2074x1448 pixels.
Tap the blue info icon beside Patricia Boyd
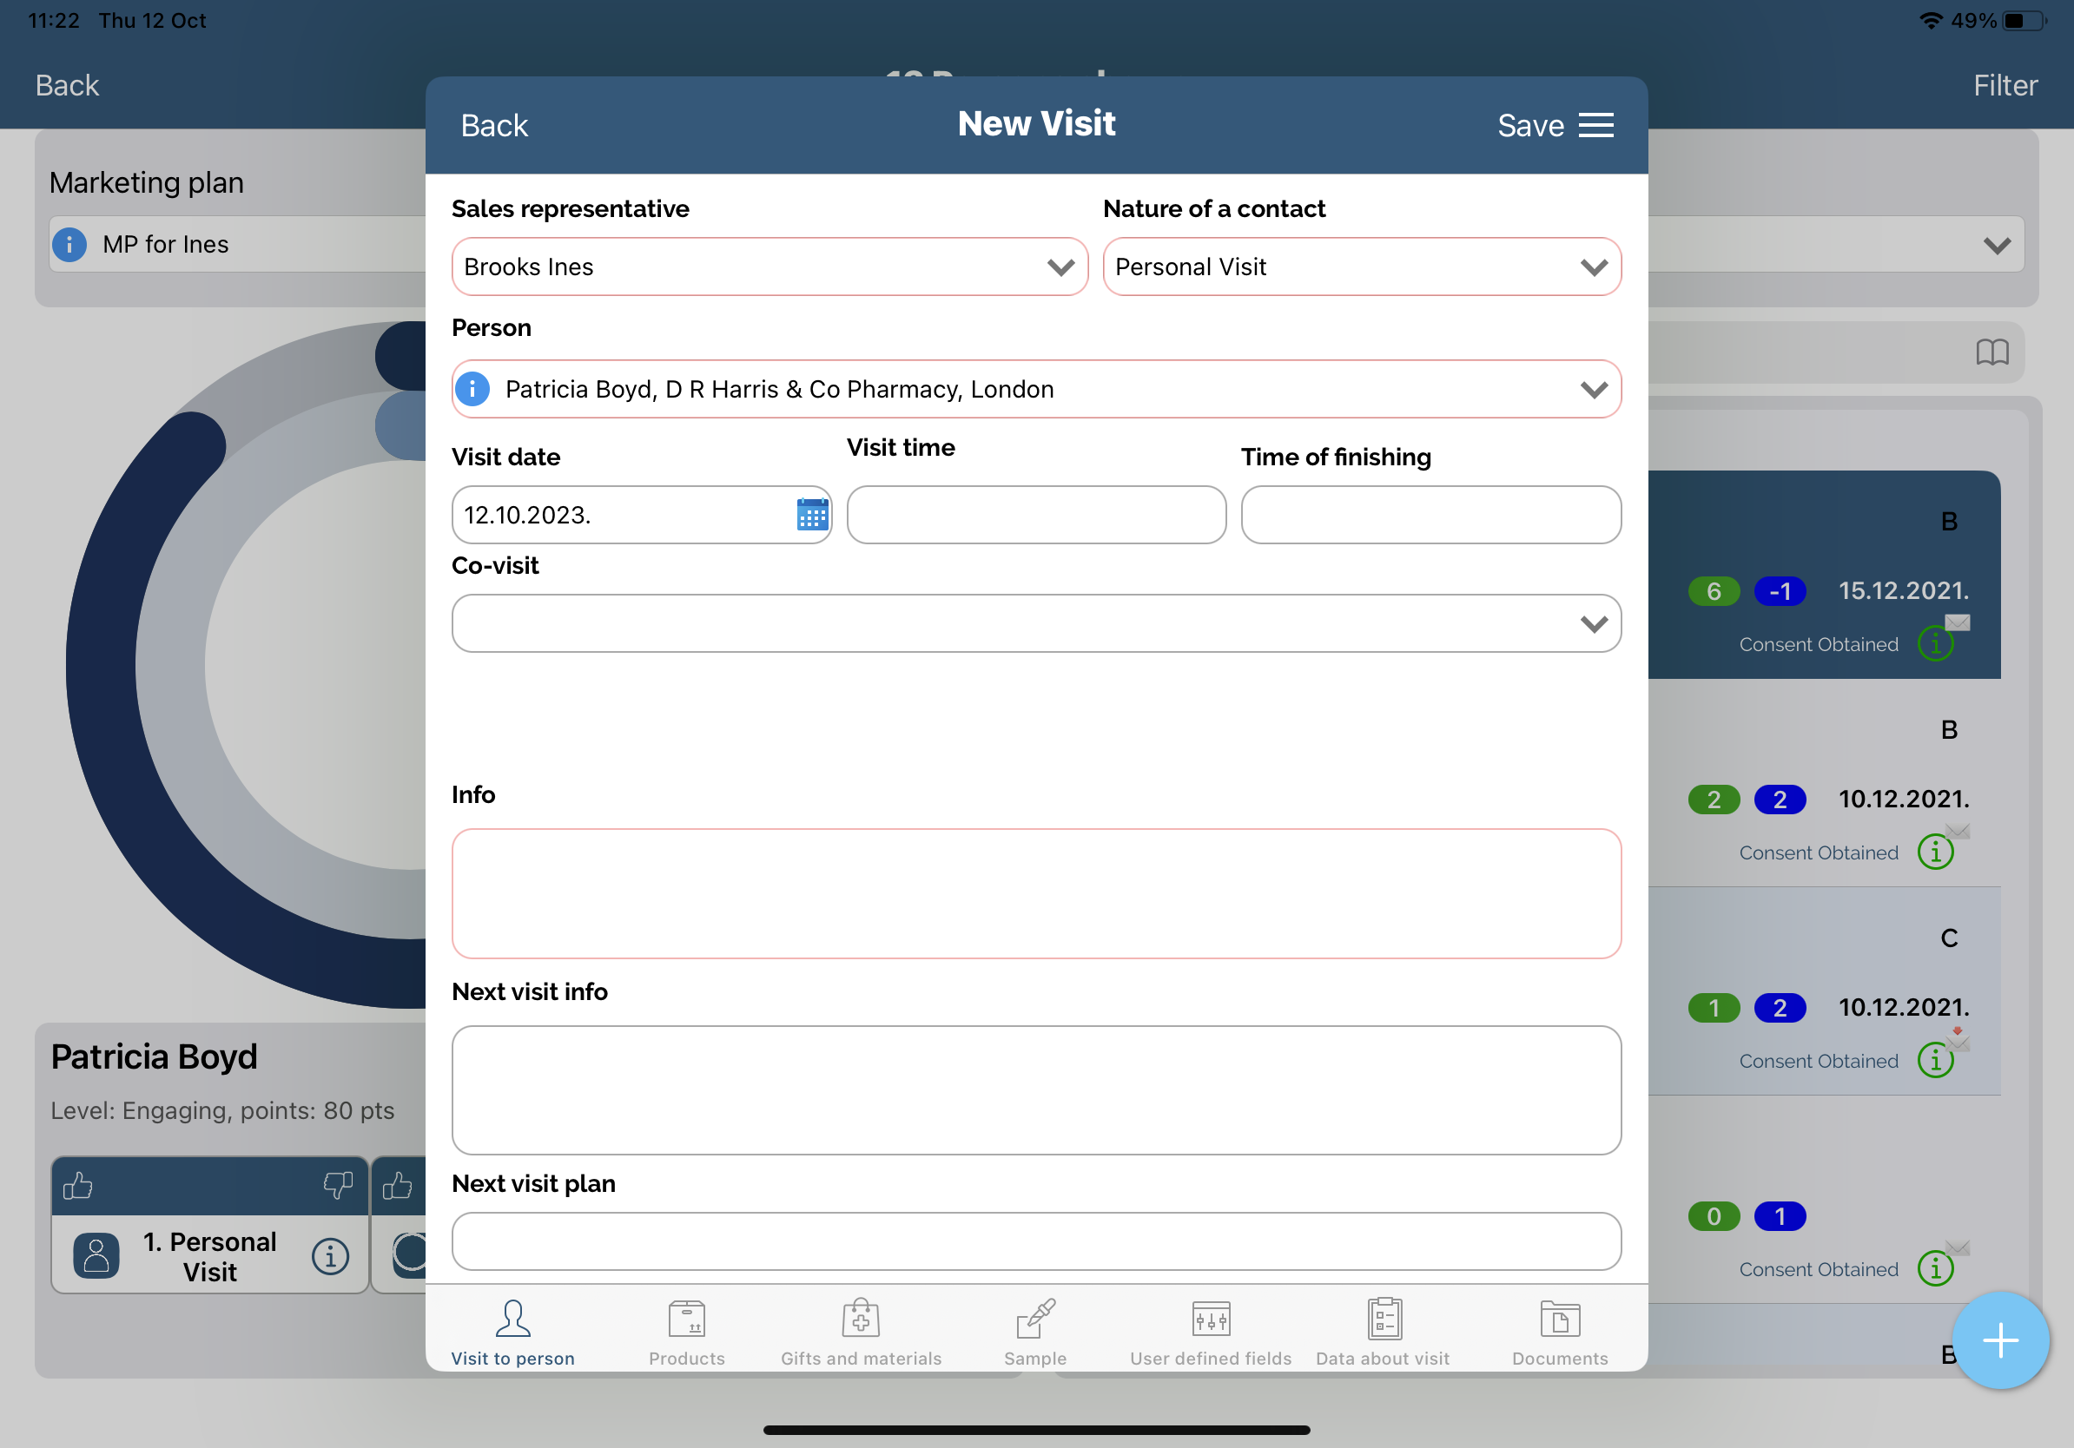point(472,389)
